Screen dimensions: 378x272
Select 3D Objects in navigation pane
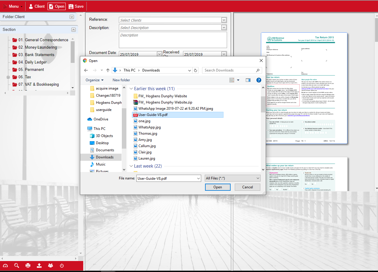pos(102,136)
